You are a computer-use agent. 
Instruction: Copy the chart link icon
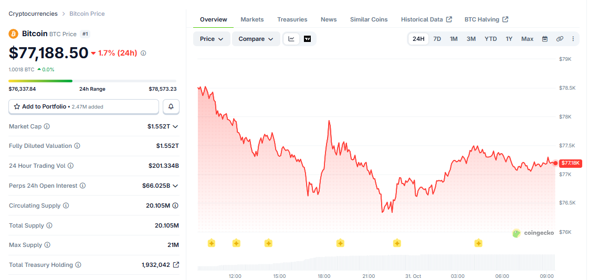pyautogui.click(x=560, y=39)
